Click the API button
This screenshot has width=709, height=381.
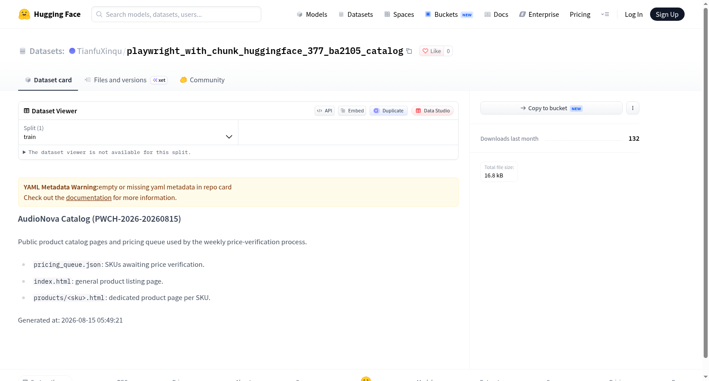325,111
